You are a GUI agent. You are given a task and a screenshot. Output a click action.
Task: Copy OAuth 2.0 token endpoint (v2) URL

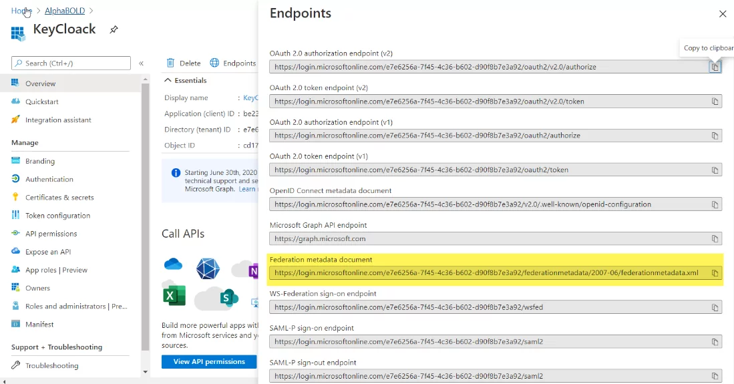(x=715, y=101)
